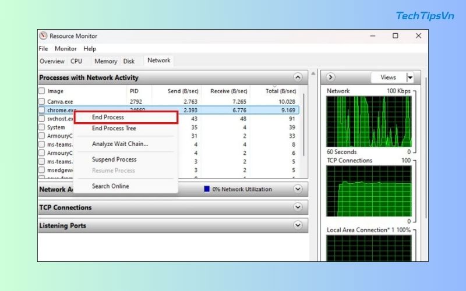Click Canva.exe receive value 7.265
This screenshot has width=466, height=291.
(x=239, y=101)
